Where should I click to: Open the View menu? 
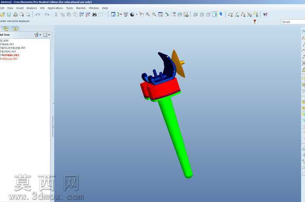(x=10, y=8)
